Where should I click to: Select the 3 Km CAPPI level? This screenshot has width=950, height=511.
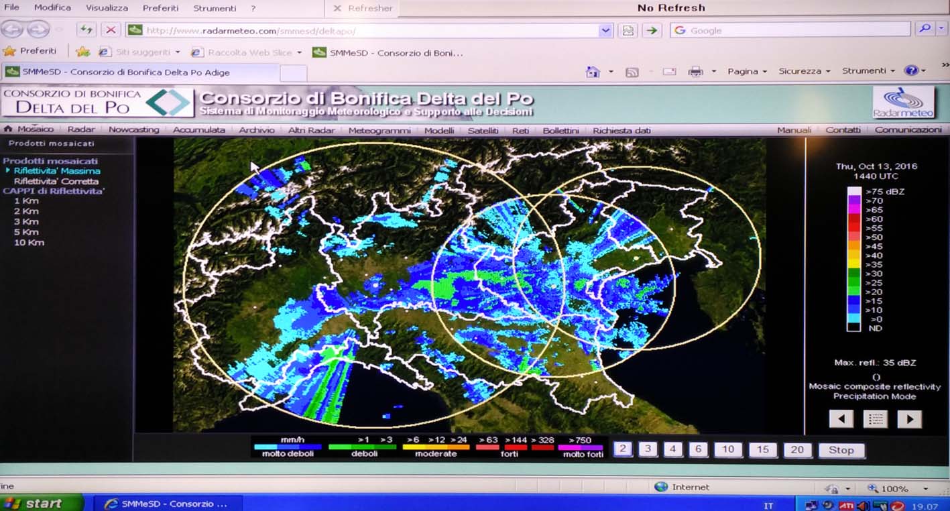[x=26, y=221]
